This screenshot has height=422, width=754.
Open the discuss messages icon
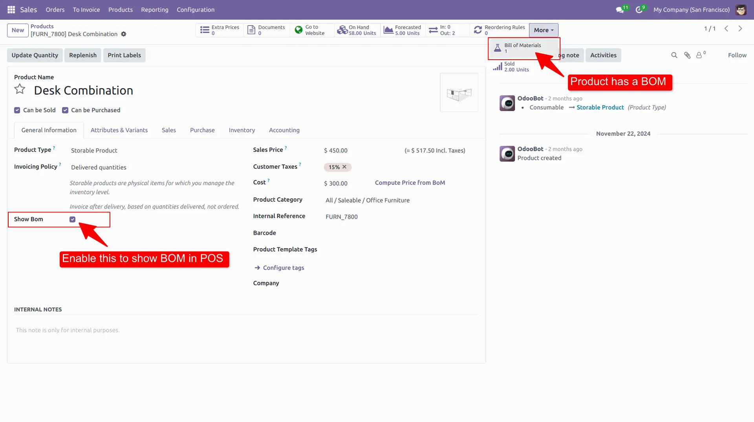(620, 10)
